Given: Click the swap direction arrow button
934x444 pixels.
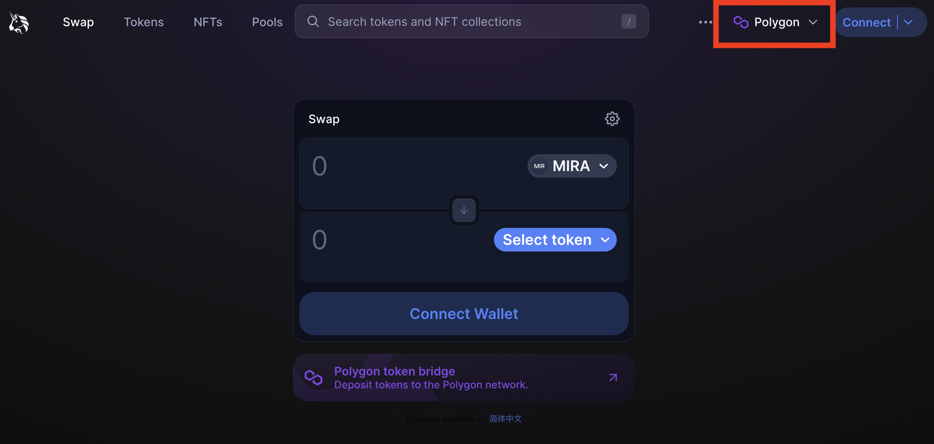Looking at the screenshot, I should (464, 210).
